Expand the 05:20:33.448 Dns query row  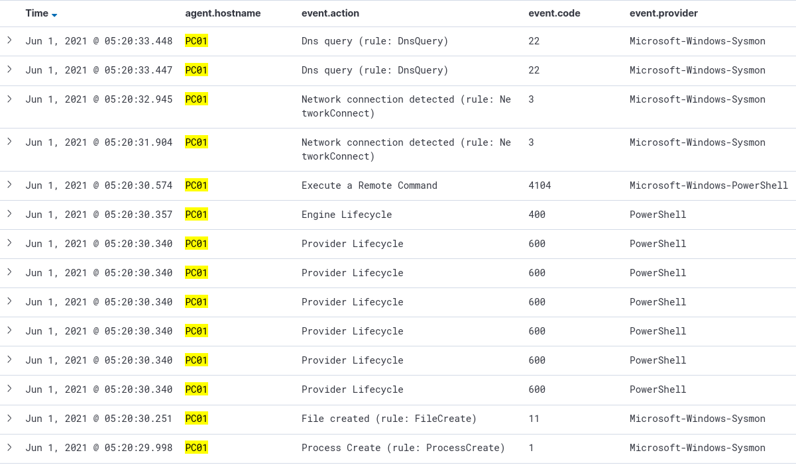coord(9,40)
